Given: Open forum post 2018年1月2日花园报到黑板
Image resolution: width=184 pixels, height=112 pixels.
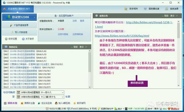Looking at the screenshot, I should pos(22,58).
